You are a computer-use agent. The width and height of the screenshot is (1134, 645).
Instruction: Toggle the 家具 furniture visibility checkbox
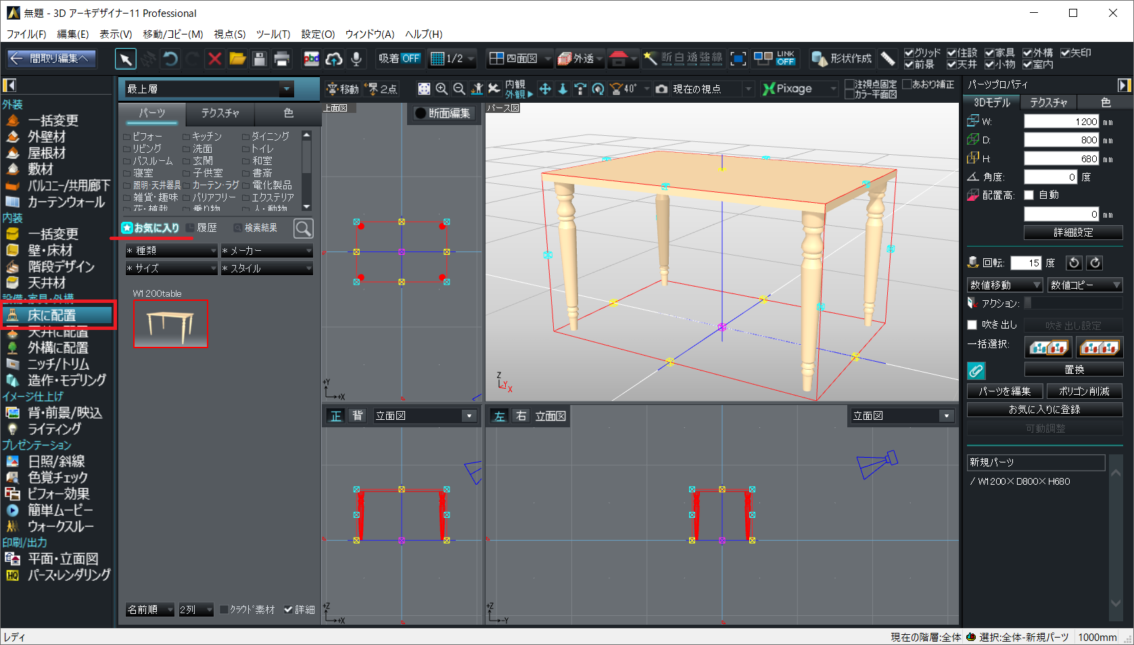[x=990, y=53]
